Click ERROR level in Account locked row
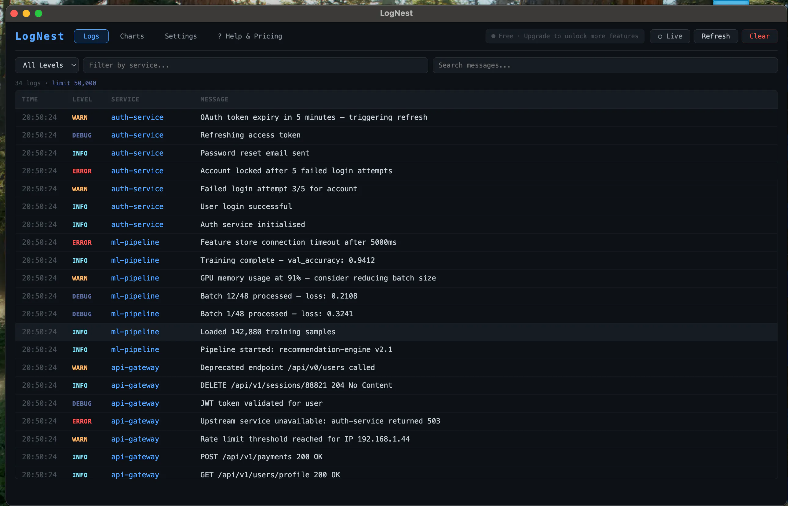Screen dimensions: 788x506 pos(82,171)
